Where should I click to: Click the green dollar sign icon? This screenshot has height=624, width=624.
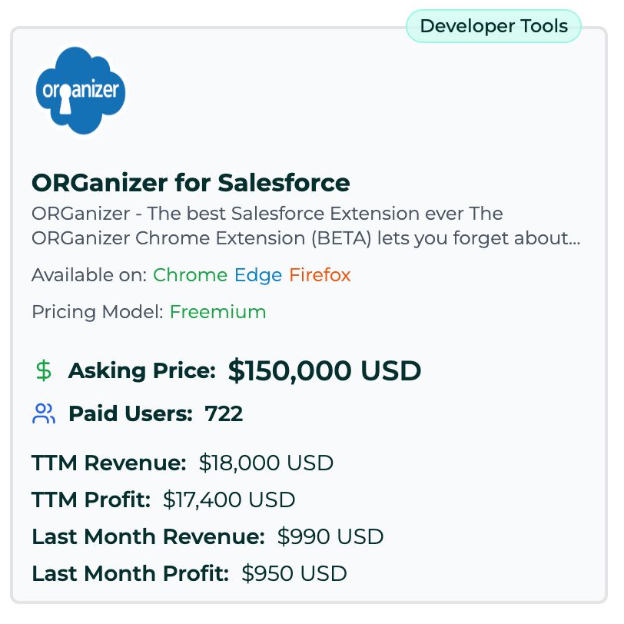pyautogui.click(x=43, y=370)
